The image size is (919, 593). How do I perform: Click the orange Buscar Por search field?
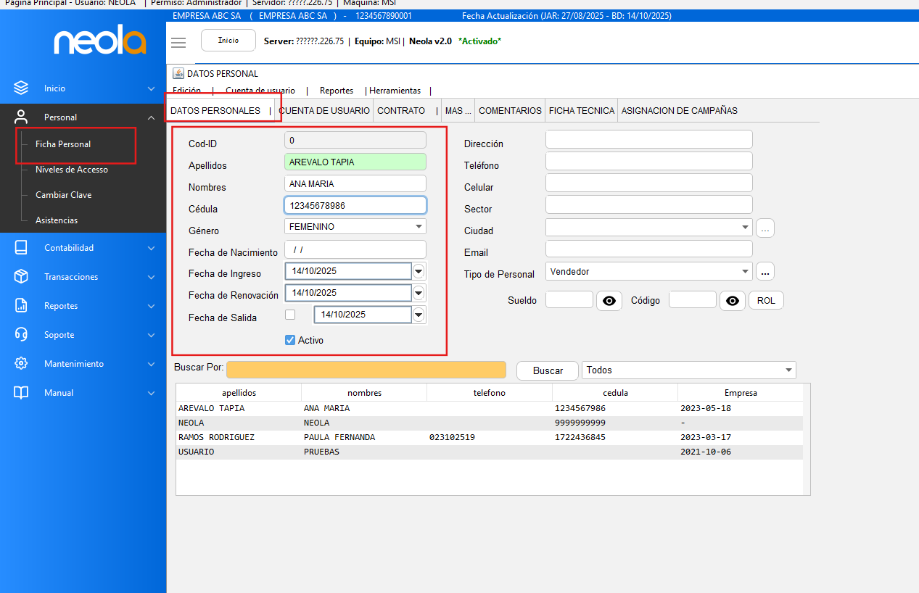click(366, 370)
